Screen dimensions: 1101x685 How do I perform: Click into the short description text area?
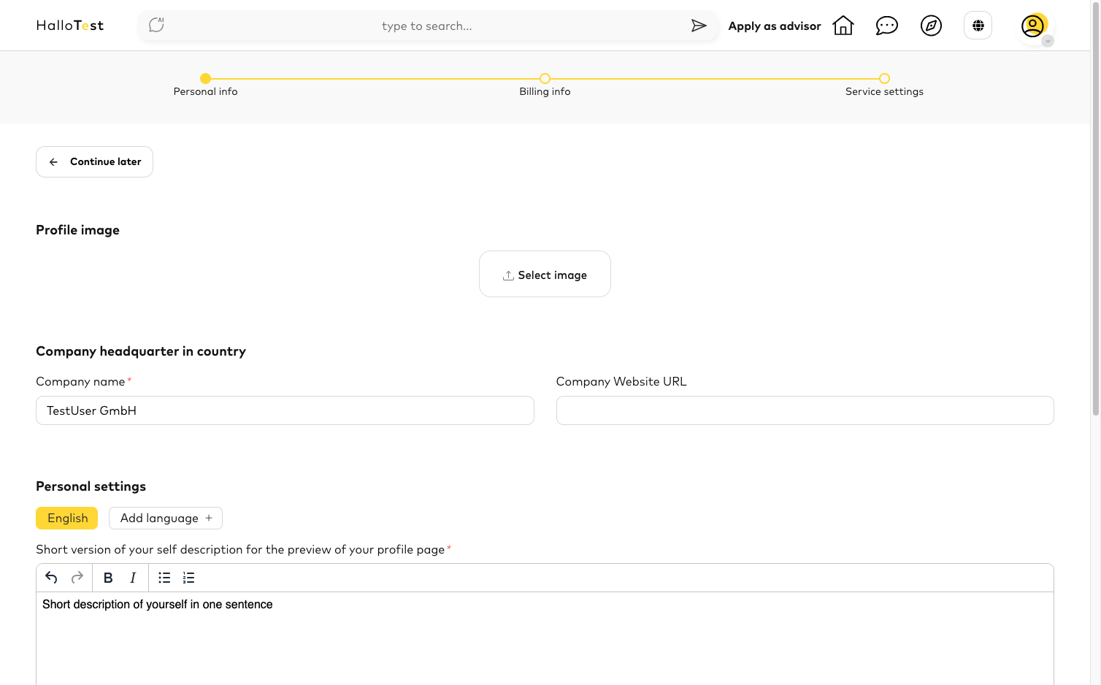[x=545, y=638]
